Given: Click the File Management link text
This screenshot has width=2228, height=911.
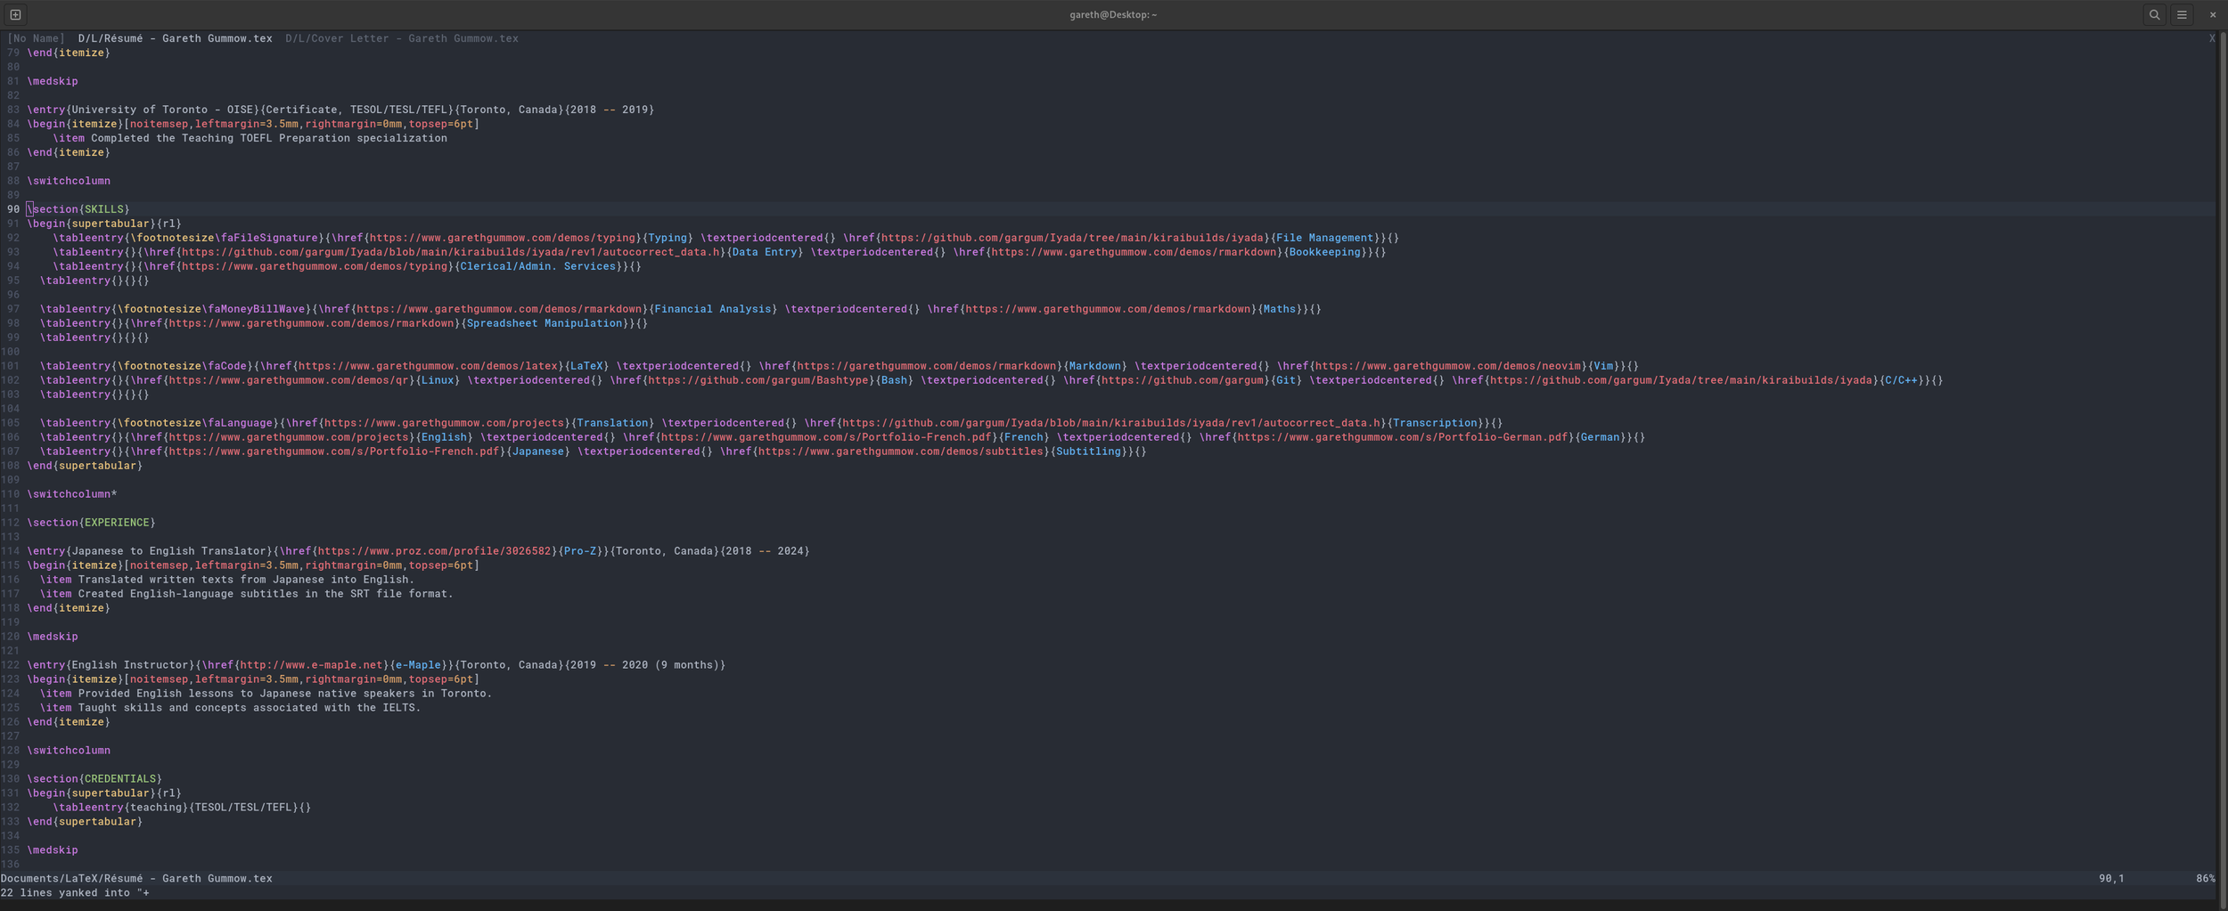Looking at the screenshot, I should pyautogui.click(x=1324, y=238).
